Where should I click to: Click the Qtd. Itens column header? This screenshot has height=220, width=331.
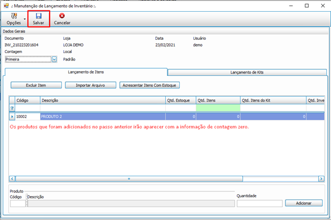[x=218, y=100]
